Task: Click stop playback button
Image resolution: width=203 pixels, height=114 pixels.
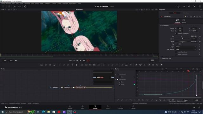Action: [77, 60]
